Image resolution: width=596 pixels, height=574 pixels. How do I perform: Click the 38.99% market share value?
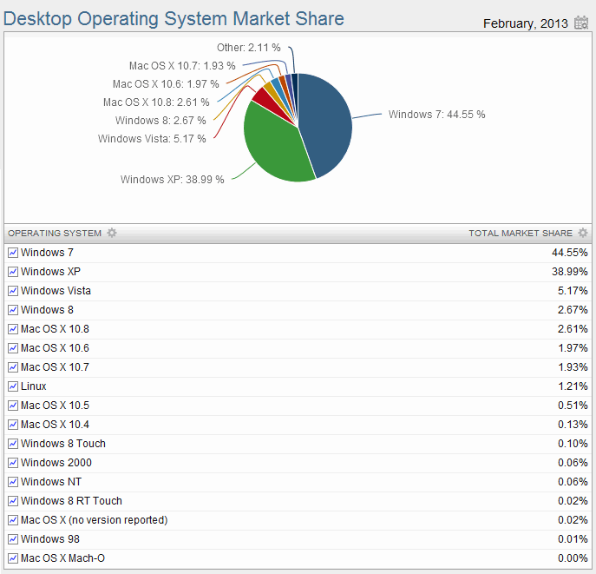[570, 272]
